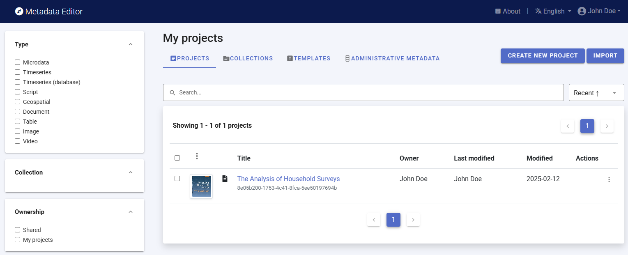The width and height of the screenshot is (628, 255).
Task: Click the project cover thumbnail image
Action: tap(201, 186)
